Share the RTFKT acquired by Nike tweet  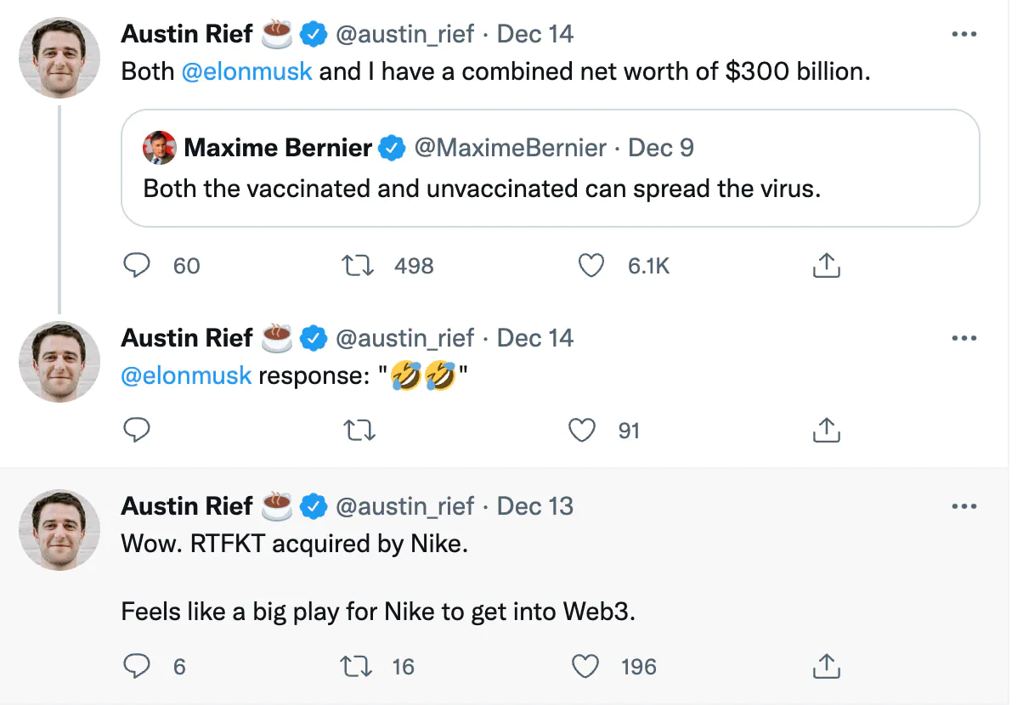826,667
